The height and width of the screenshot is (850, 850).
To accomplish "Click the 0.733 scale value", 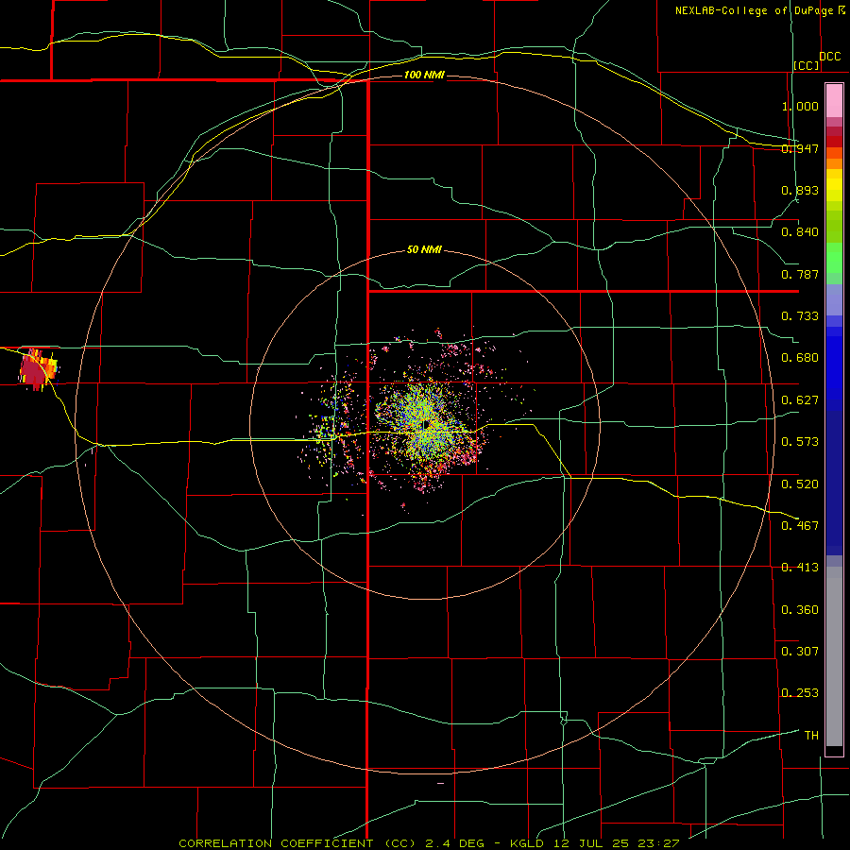I will coord(800,316).
